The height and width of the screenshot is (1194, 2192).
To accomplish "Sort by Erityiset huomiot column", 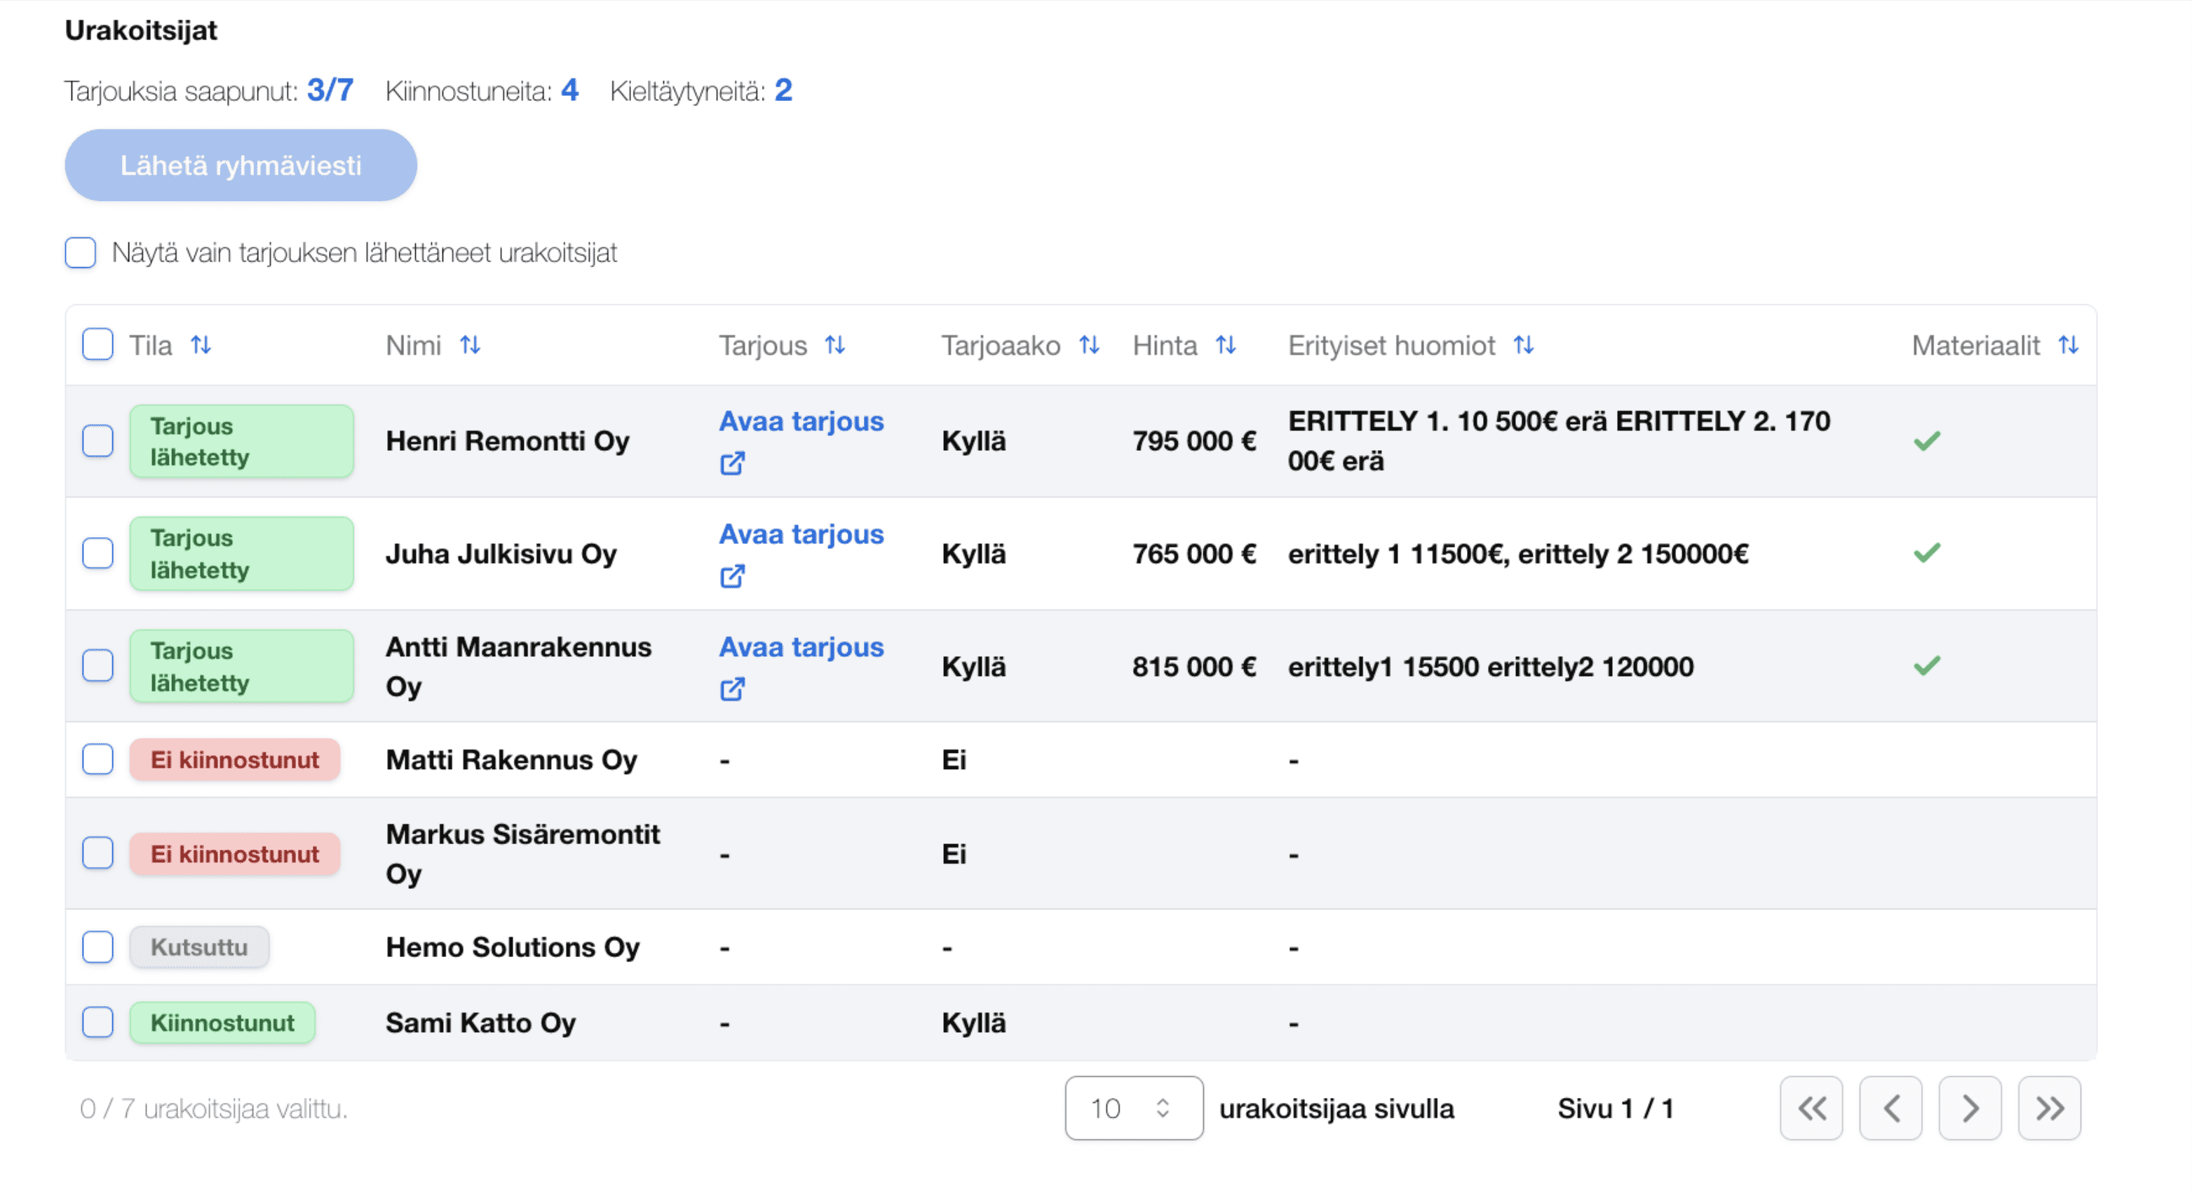I will [x=1523, y=346].
